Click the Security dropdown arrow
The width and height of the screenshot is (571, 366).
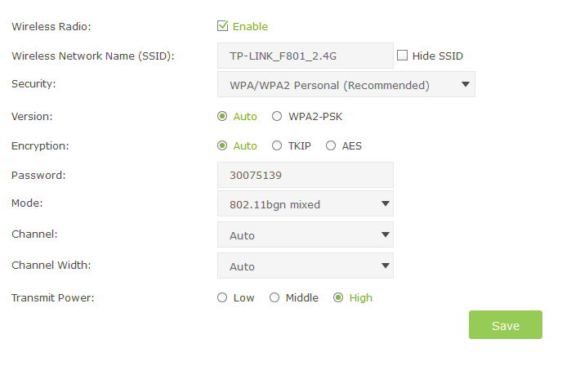click(465, 83)
